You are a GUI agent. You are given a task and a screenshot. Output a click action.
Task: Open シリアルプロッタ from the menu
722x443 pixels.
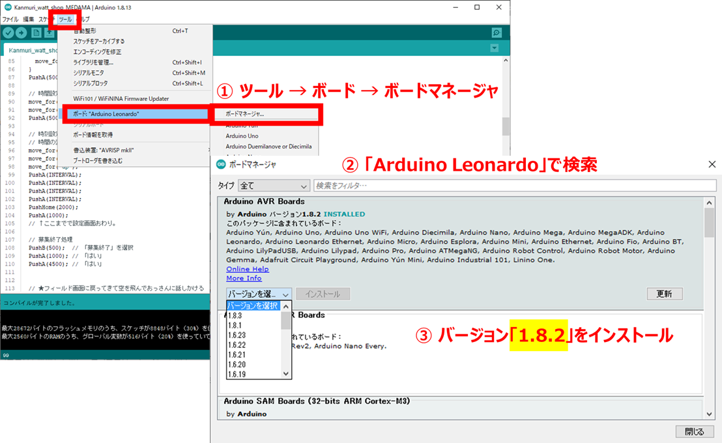click(135, 83)
